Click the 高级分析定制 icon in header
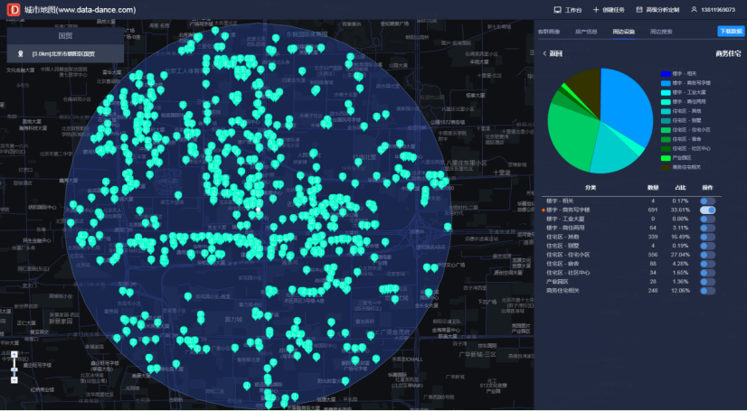747x411 pixels. click(x=639, y=10)
